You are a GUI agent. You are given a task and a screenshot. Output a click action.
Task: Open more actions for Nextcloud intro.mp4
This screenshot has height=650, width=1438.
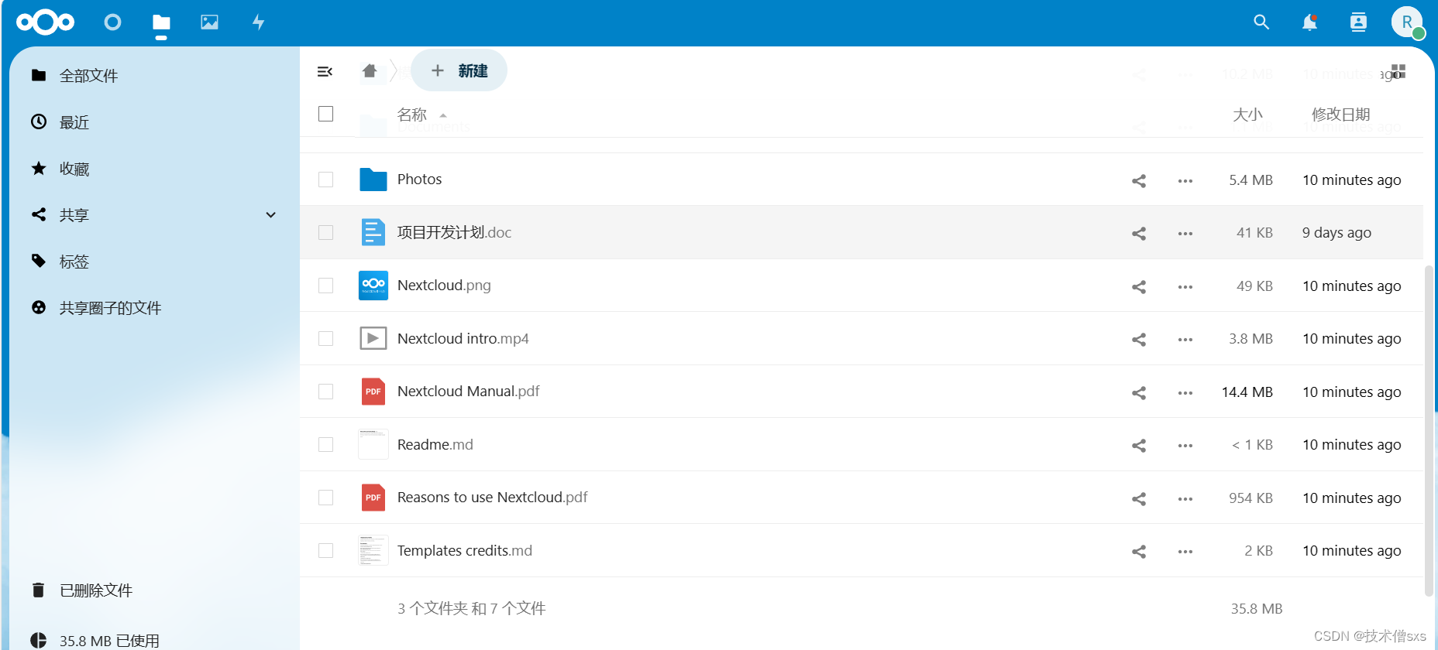(1185, 339)
